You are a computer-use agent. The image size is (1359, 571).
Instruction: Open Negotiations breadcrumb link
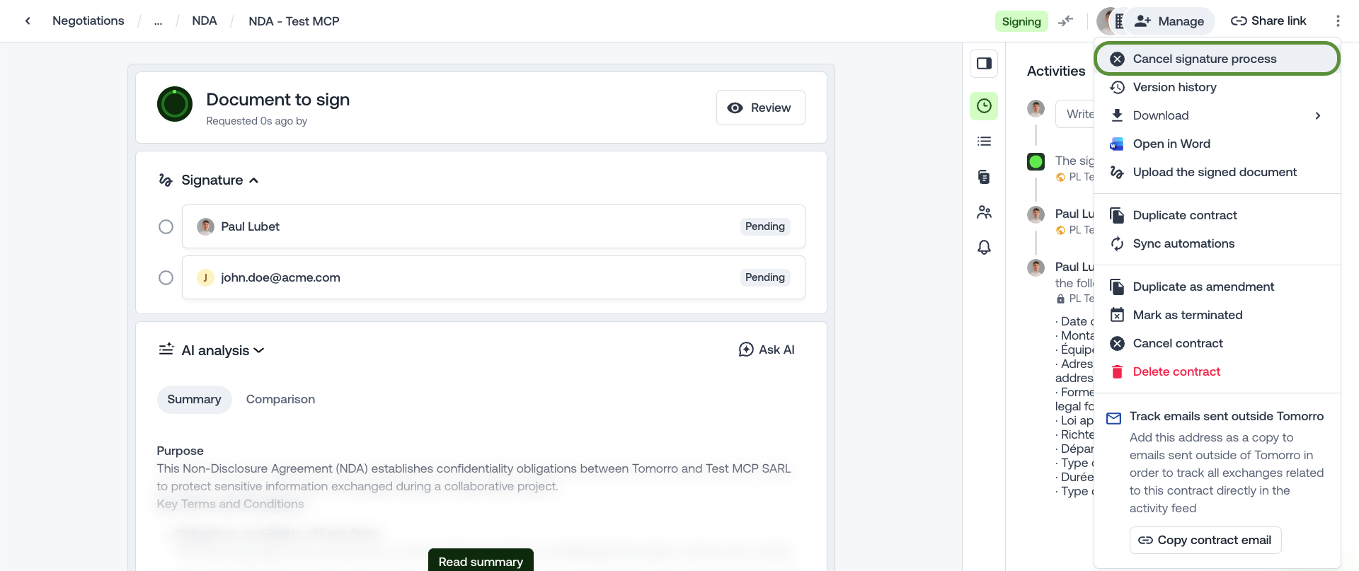[x=88, y=21]
